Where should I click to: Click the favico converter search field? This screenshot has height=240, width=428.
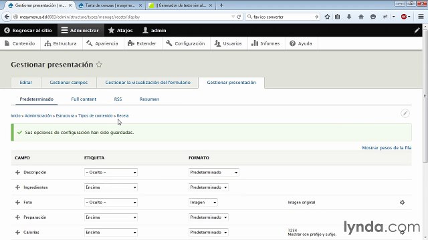282,17
